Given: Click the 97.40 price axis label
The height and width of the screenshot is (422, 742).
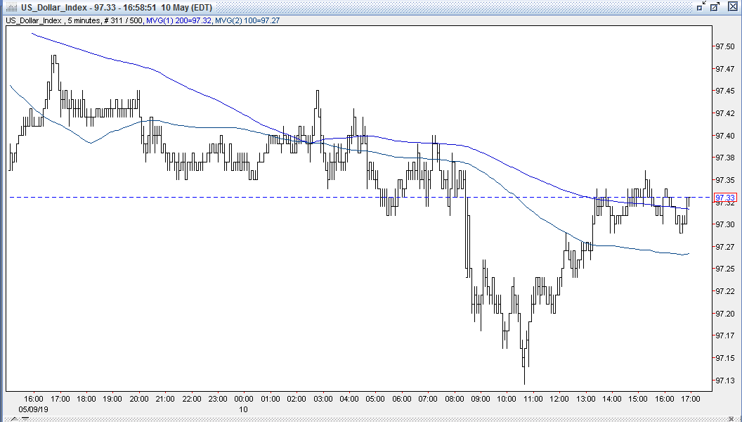Looking at the screenshot, I should [x=725, y=136].
